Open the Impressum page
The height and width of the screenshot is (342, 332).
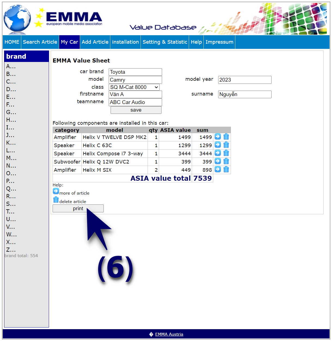(220, 42)
